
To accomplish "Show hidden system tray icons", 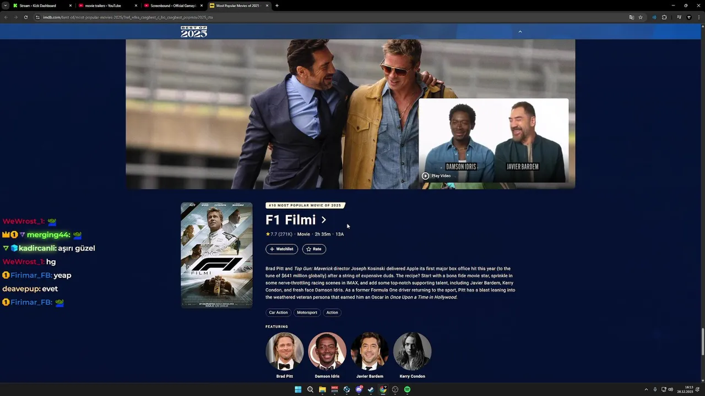I will [x=646, y=389].
